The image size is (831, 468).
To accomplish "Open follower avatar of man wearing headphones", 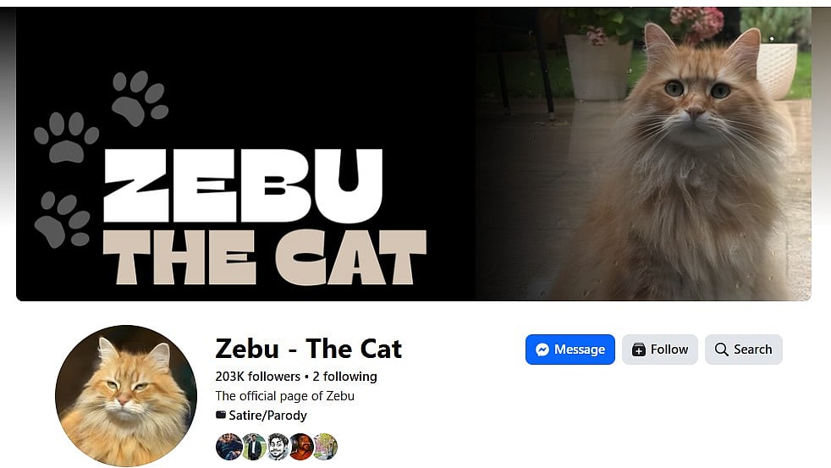I will (301, 446).
